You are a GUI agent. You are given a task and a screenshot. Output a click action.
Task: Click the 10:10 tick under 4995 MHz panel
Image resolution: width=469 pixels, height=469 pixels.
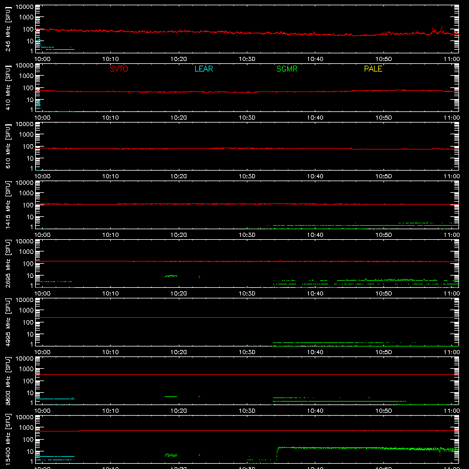pos(110,352)
